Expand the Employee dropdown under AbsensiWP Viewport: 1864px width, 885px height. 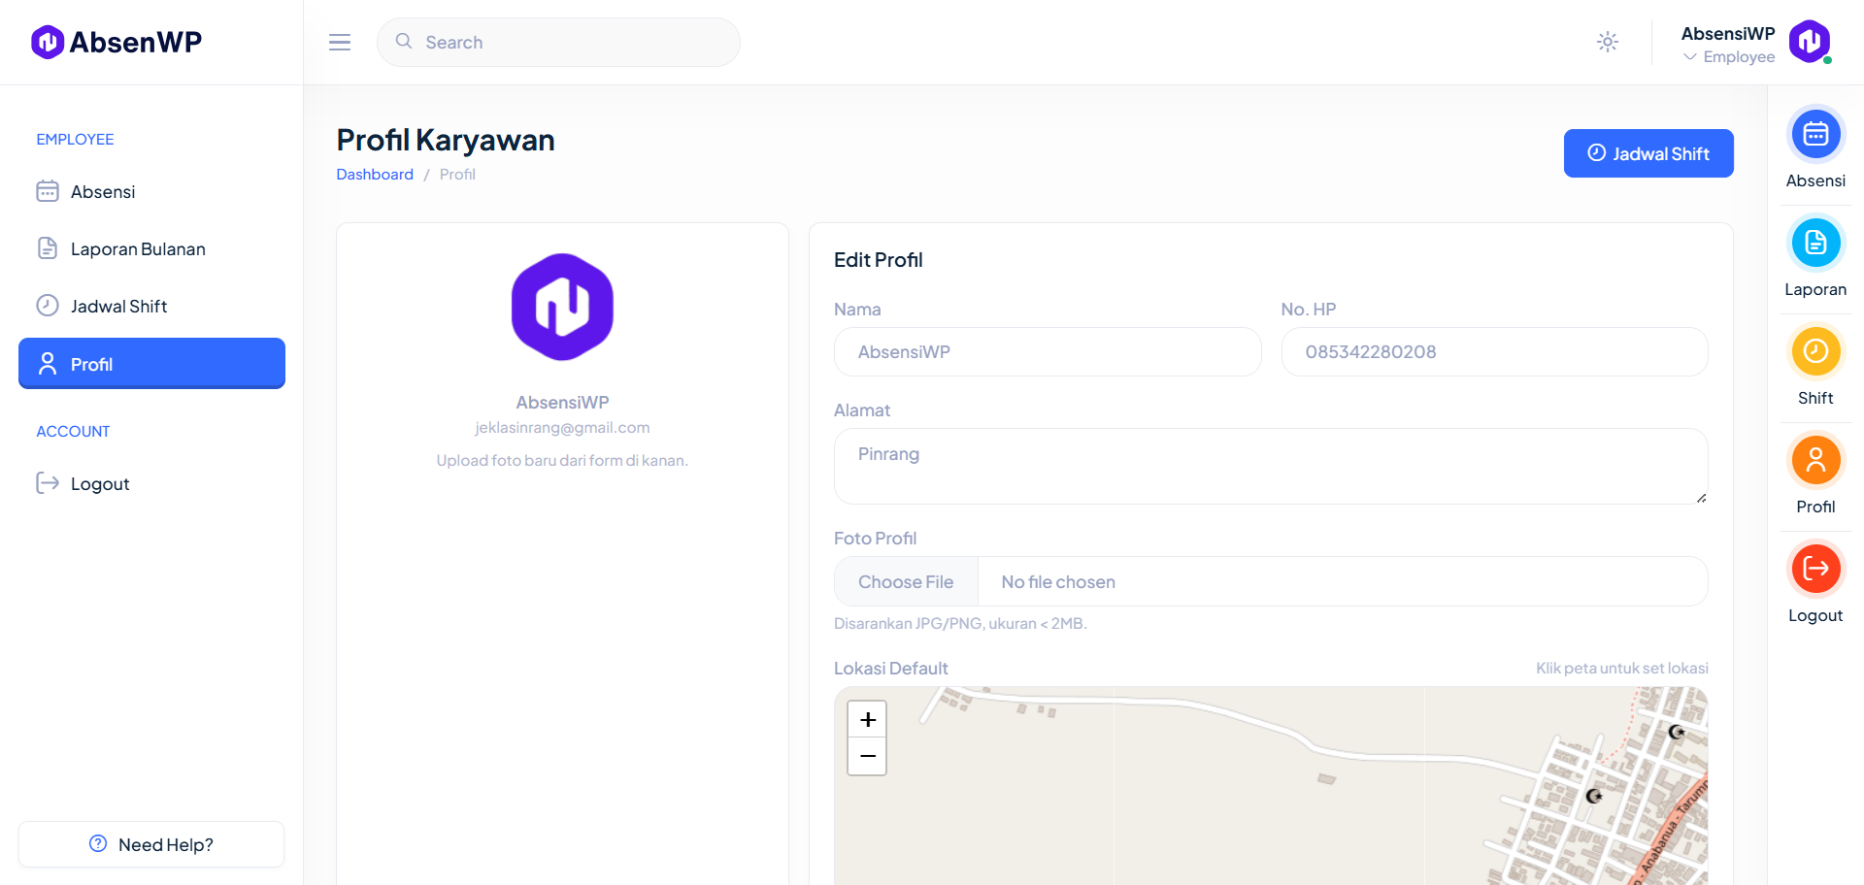[1728, 56]
